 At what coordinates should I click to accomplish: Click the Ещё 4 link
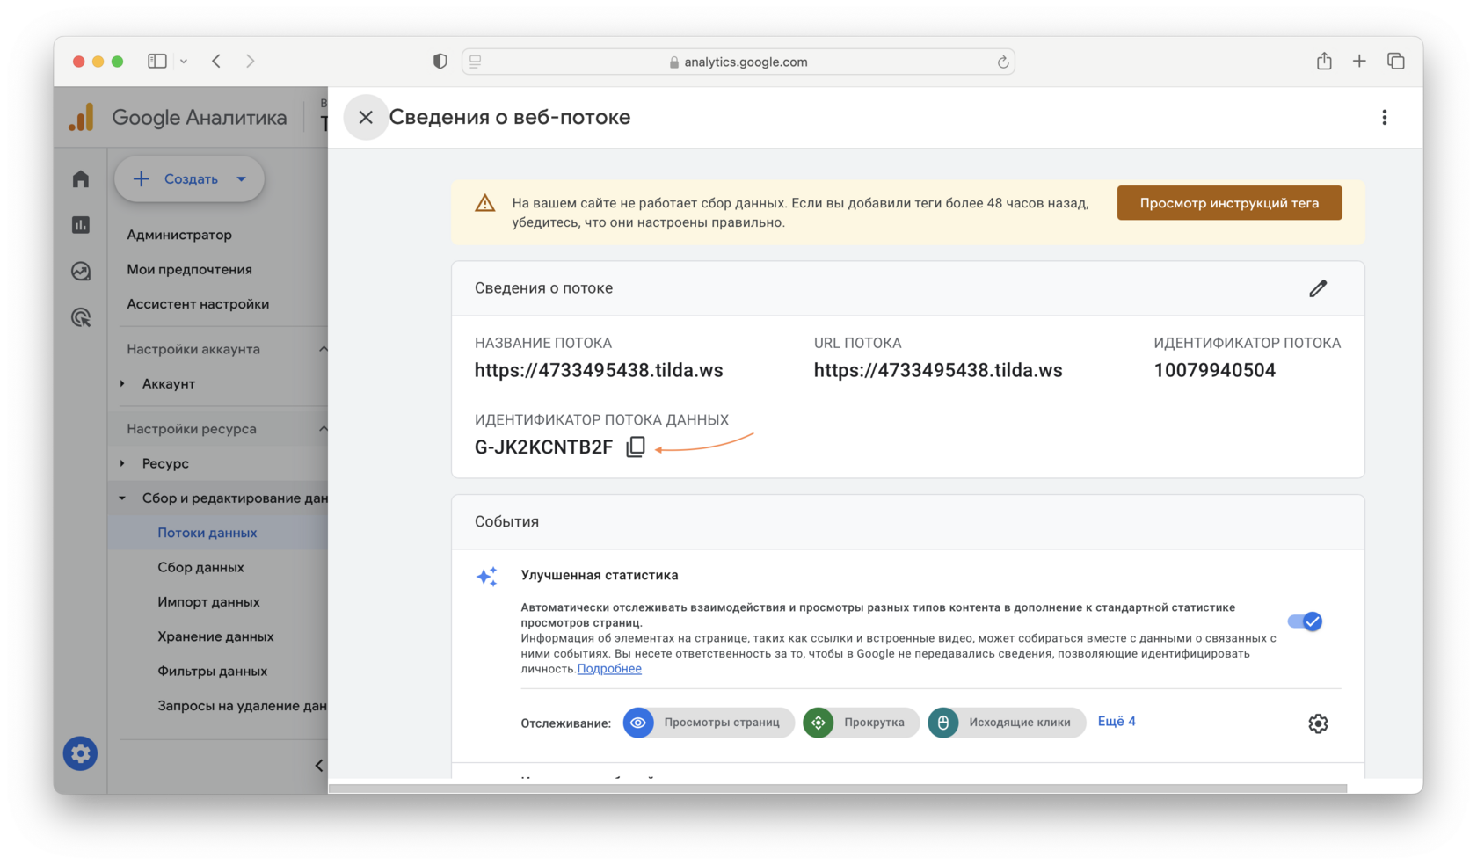point(1117,721)
